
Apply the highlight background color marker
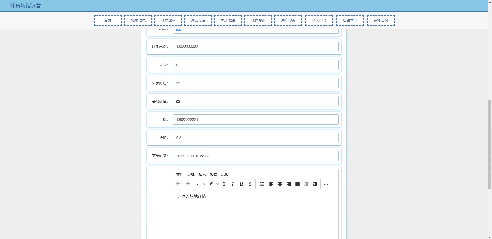point(211,184)
